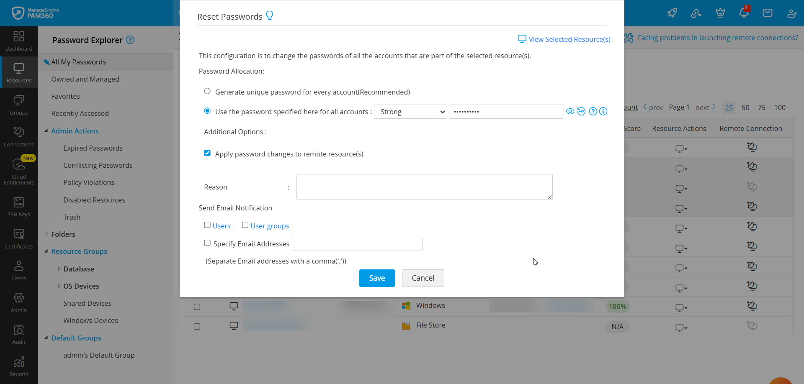Open the notifications bell in the top bar
Image resolution: width=804 pixels, height=384 pixels.
point(744,13)
